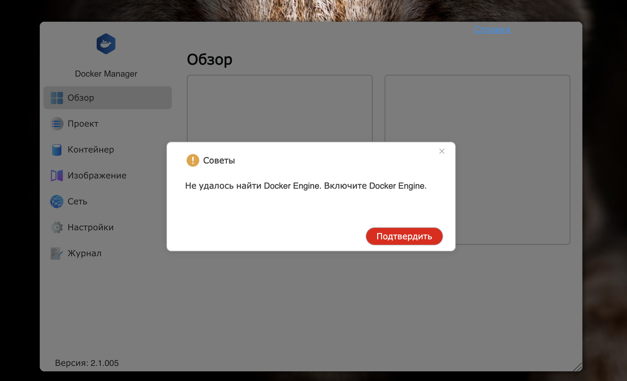This screenshot has width=627, height=381.
Task: Click the Проект list icon
Action: 57,124
